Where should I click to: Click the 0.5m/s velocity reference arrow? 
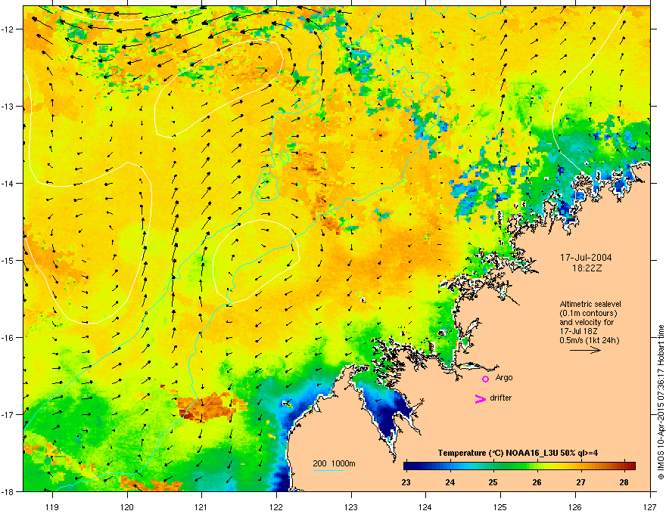[585, 350]
